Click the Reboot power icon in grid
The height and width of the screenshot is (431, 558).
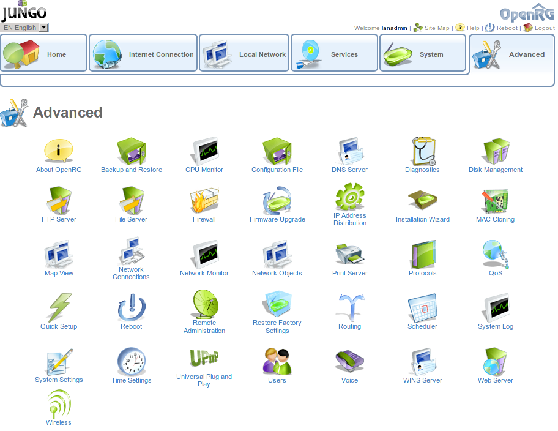(132, 307)
